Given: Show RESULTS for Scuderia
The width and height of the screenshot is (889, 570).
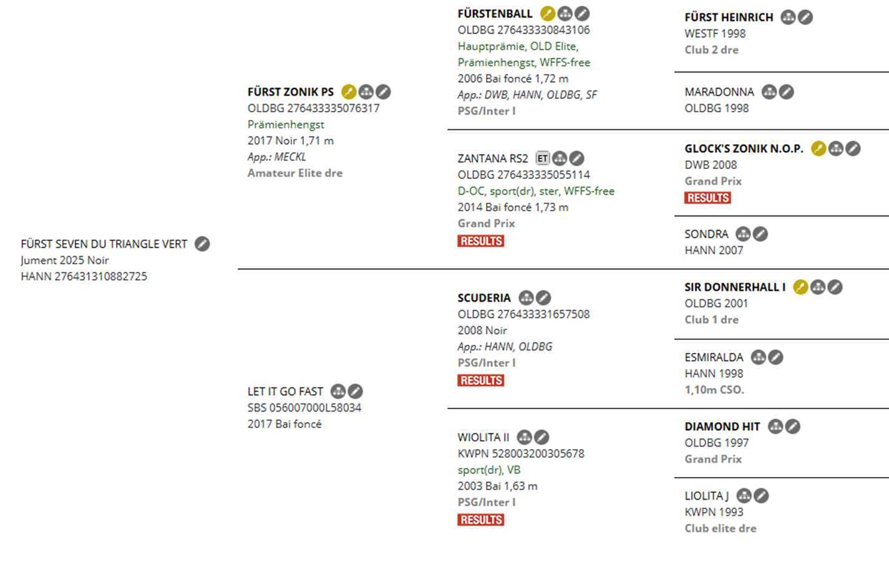Looking at the screenshot, I should point(480,380).
